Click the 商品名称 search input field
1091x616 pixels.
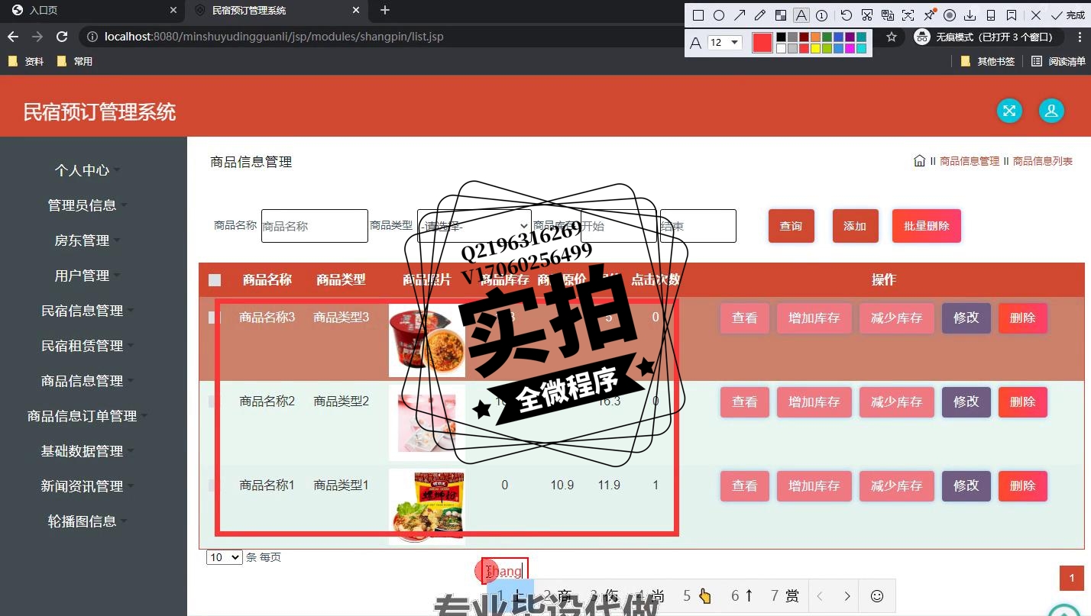314,226
